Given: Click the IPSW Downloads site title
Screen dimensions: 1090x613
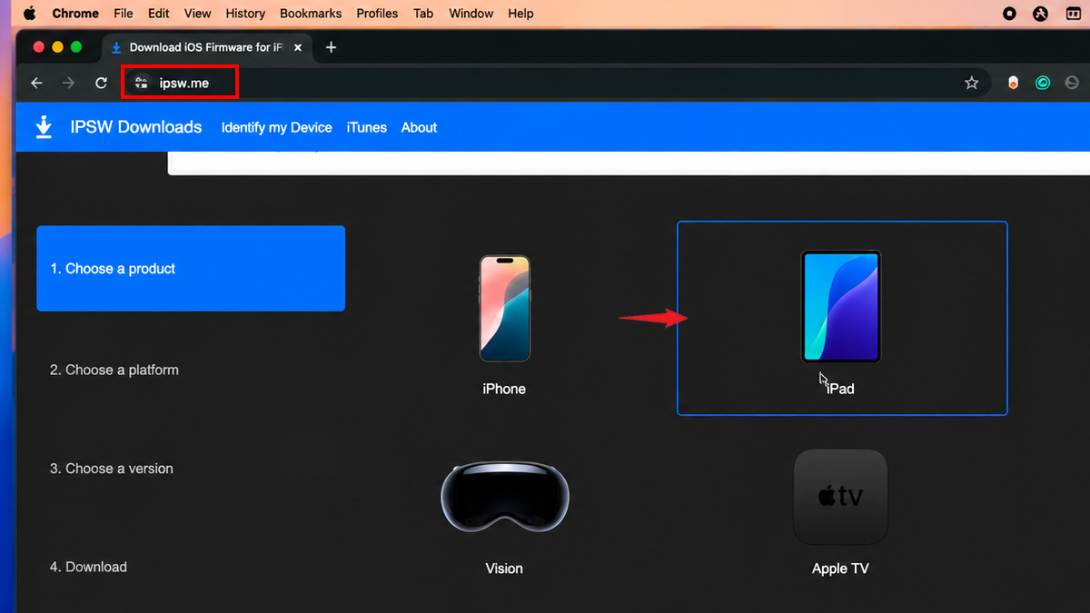Looking at the screenshot, I should (136, 127).
